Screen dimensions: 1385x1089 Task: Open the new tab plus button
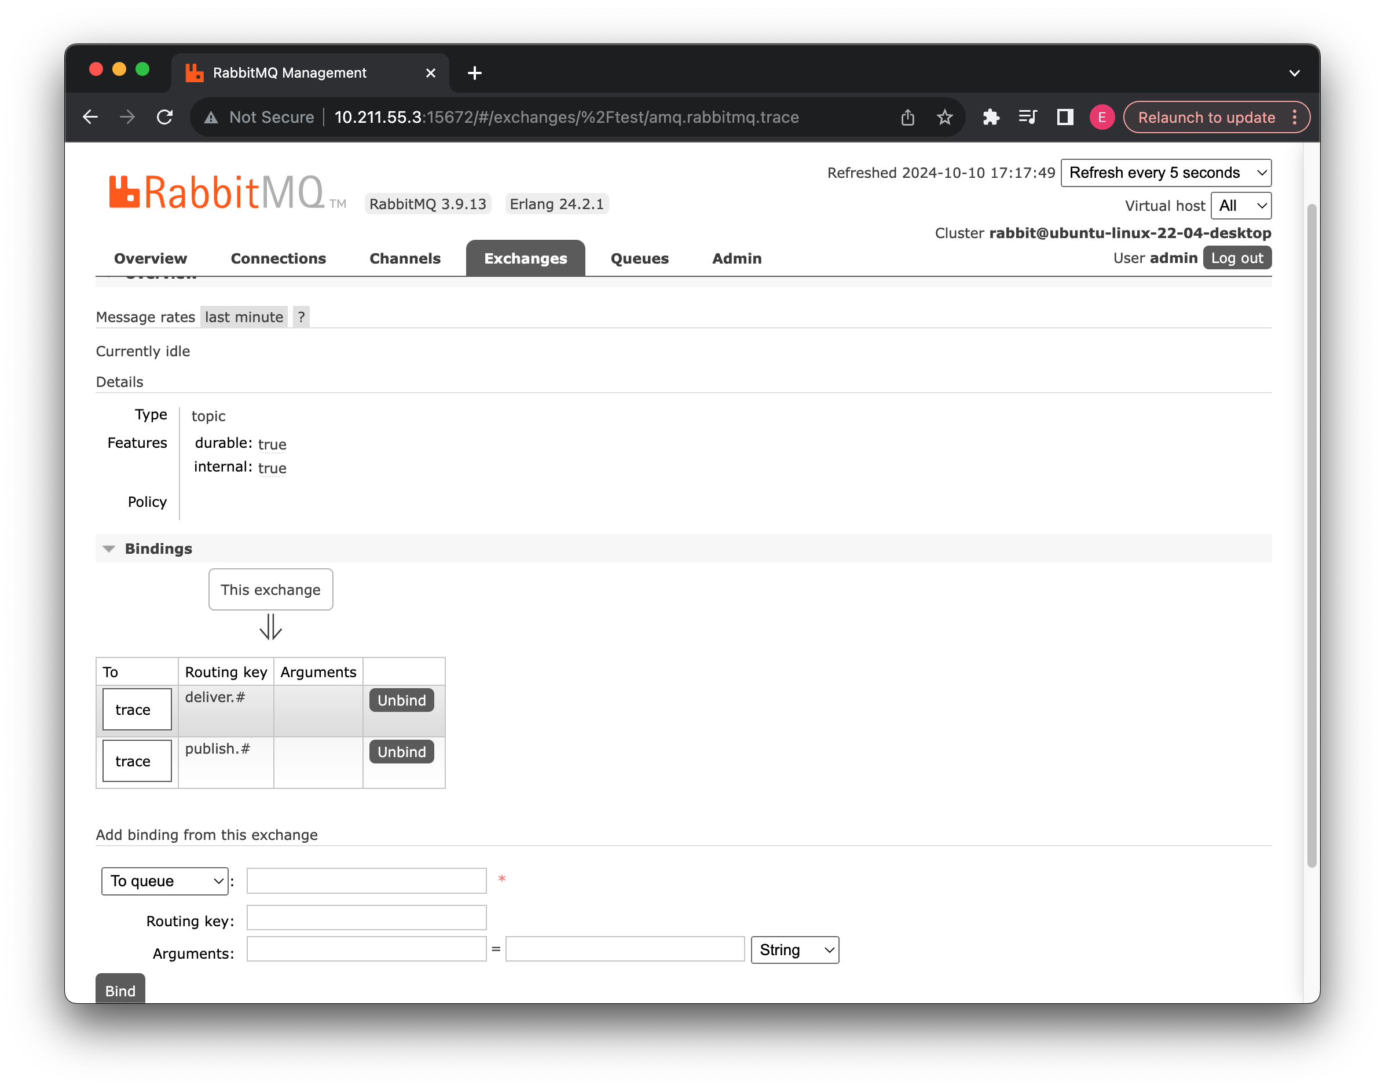pos(474,74)
